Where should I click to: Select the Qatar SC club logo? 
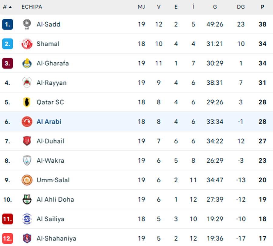tap(27, 102)
